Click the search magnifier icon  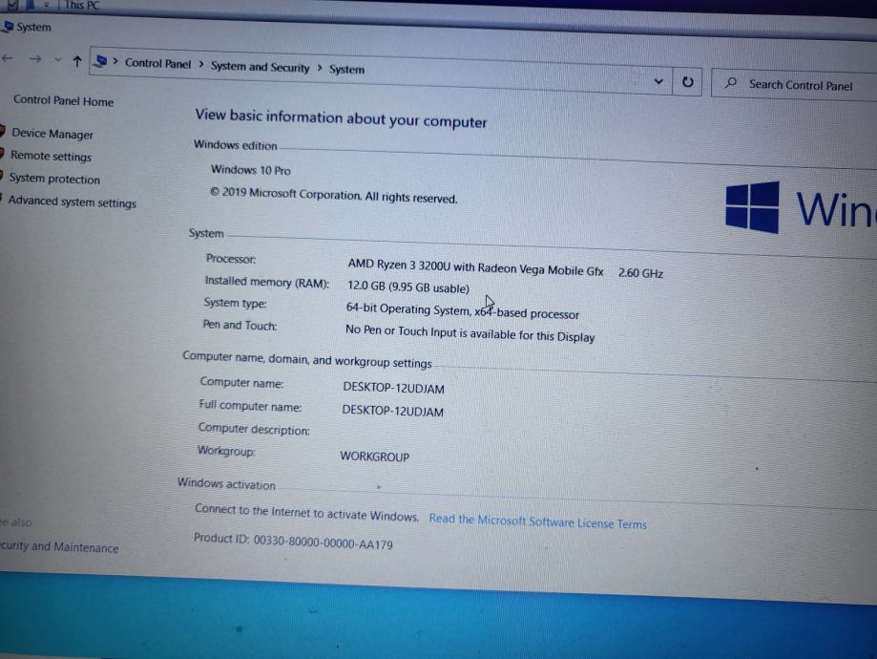point(730,83)
